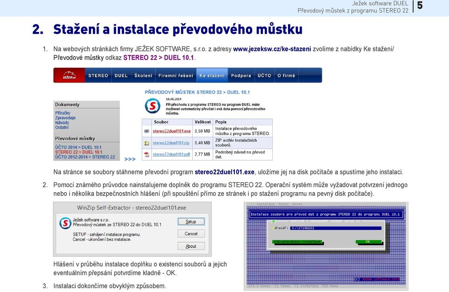This screenshot has height=292, width=449.
Task: Click the green close box of the DOS installer dialog
Action: [x=273, y=221]
